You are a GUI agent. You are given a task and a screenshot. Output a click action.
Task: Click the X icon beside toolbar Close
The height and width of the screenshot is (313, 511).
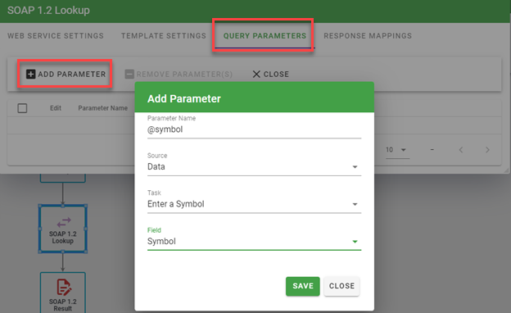256,74
